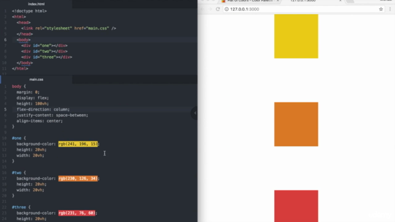This screenshot has height=222, width=395.
Task: Place cursor on opening '<body>' tag line
Action: tap(23, 39)
